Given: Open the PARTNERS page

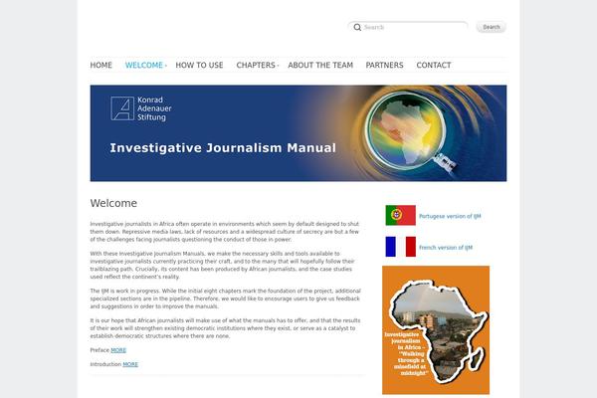Looking at the screenshot, I should point(384,65).
